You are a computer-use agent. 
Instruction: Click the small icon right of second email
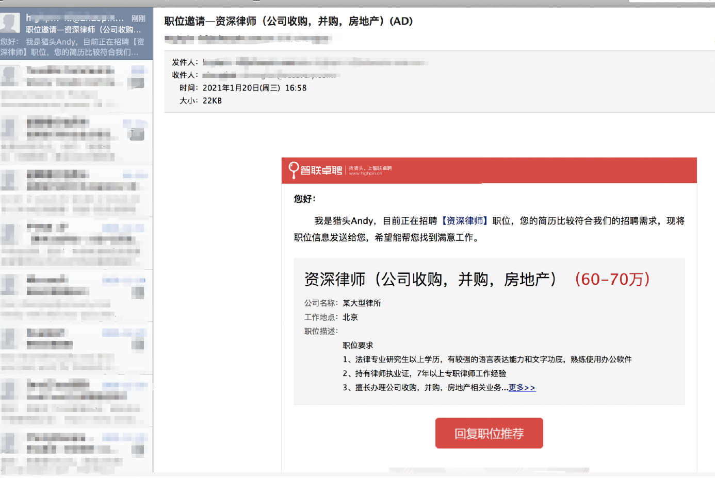pyautogui.click(x=137, y=83)
